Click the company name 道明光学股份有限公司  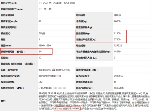pos(50,76)
